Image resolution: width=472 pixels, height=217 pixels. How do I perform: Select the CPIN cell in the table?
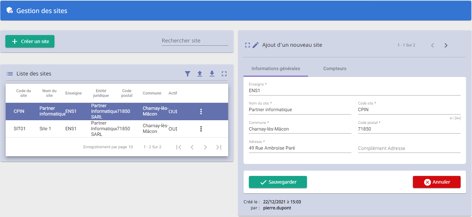[19, 112]
